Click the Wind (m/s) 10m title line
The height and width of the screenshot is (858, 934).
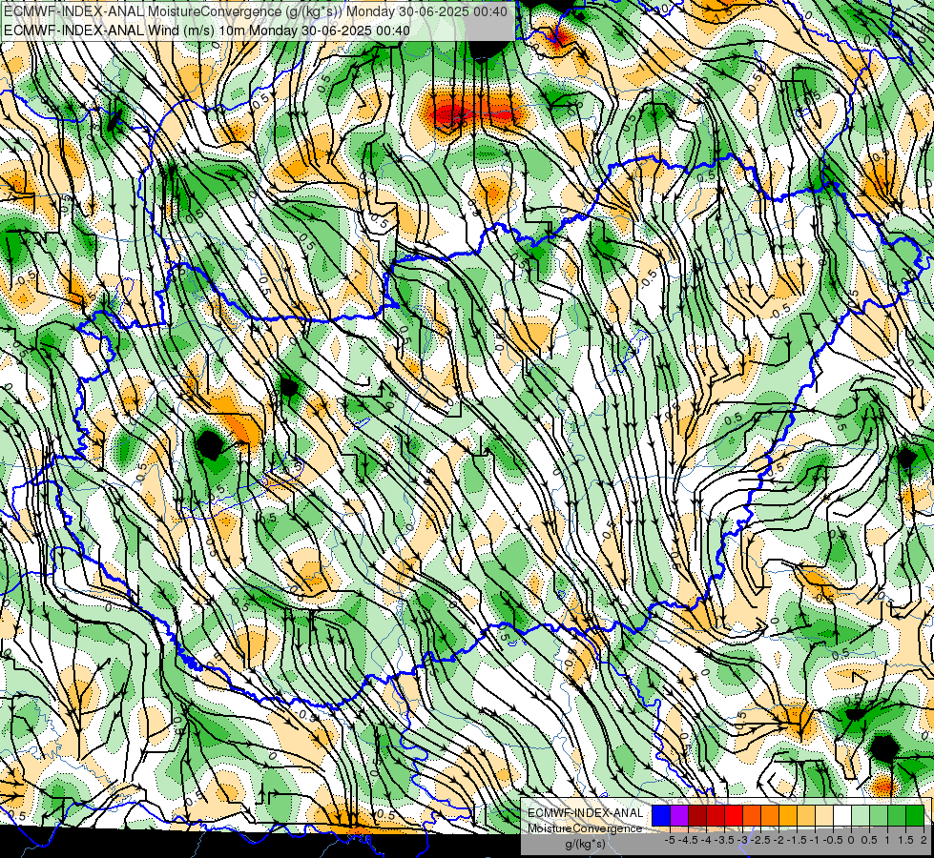tap(207, 30)
